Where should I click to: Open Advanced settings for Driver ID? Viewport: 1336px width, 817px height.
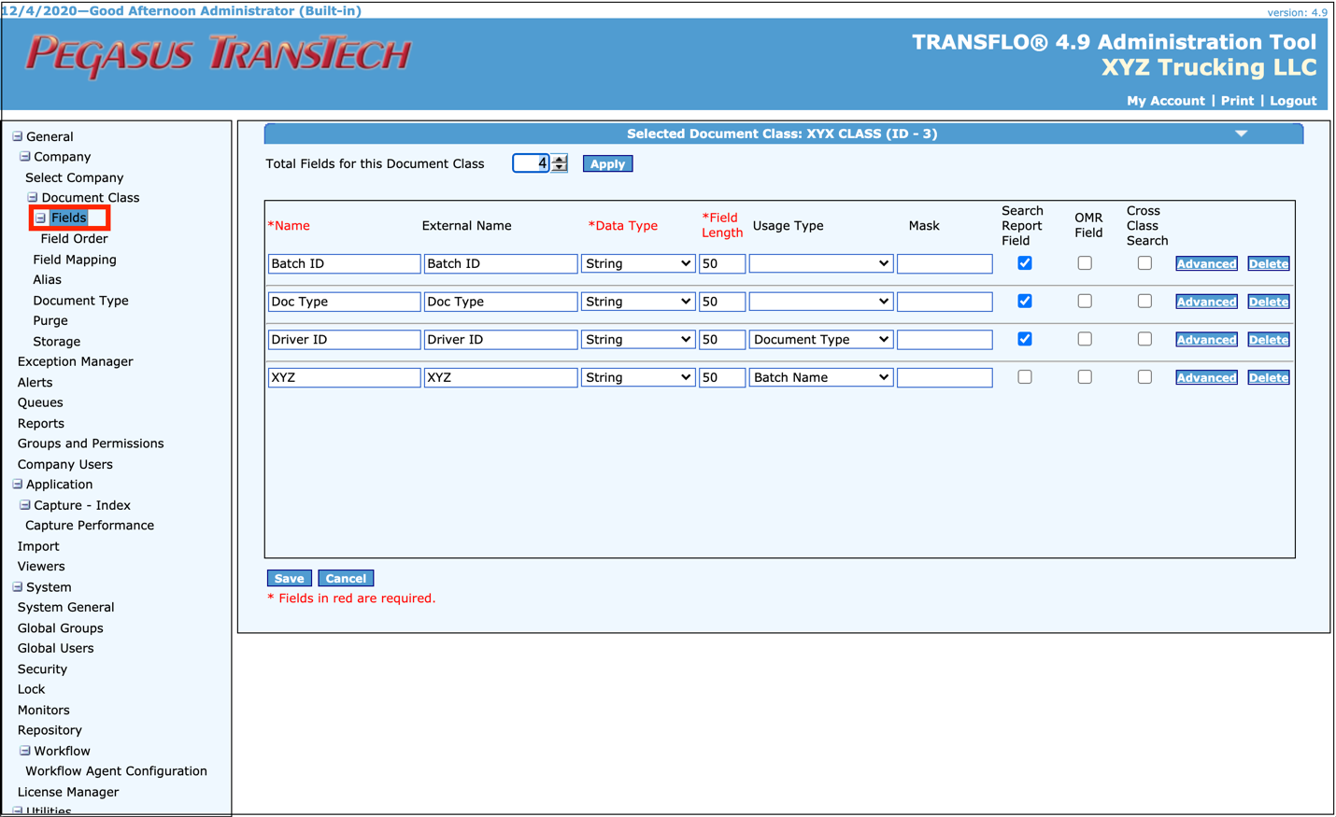tap(1206, 340)
